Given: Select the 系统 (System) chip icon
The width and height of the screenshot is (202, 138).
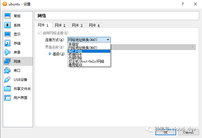Looking at the screenshot, I should (8, 25).
